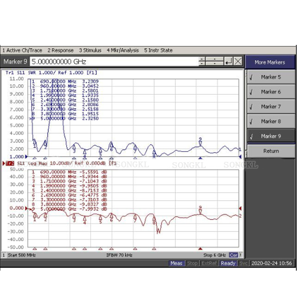The height and width of the screenshot is (297, 297).
Task: Close the Marker 9 entry bar
Action: point(238,61)
